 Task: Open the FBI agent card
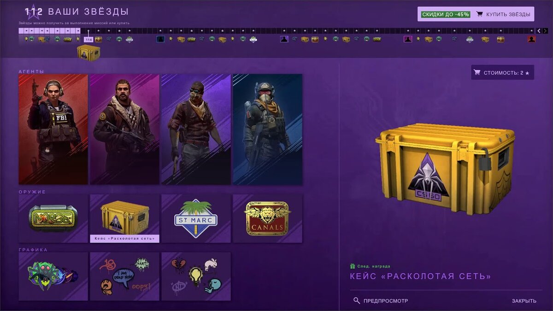click(x=53, y=129)
